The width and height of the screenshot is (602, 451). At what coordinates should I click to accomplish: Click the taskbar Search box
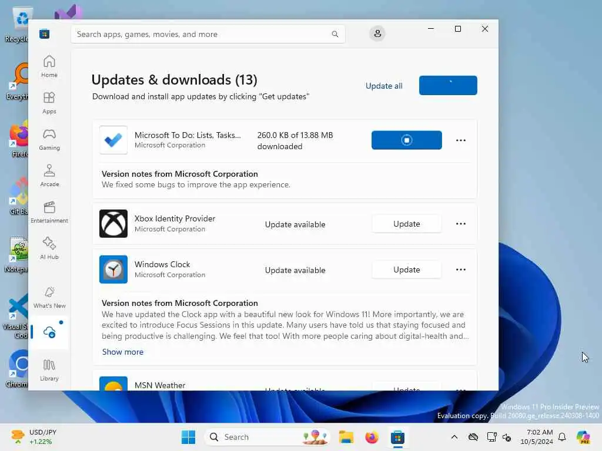[x=267, y=437]
